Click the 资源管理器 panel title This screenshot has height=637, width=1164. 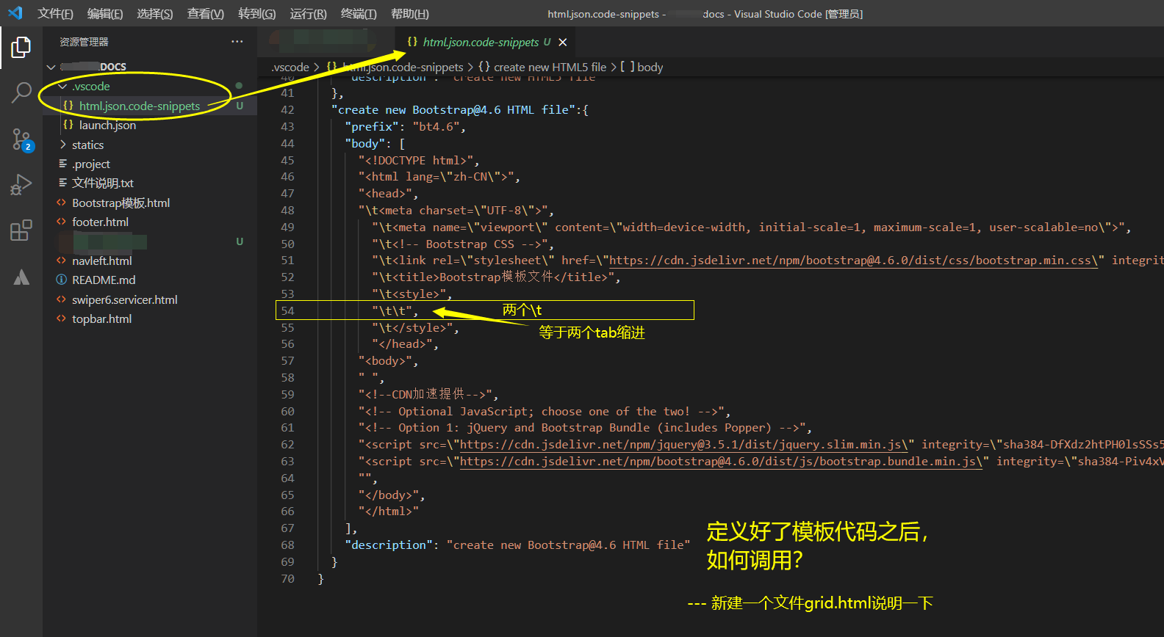(84, 42)
